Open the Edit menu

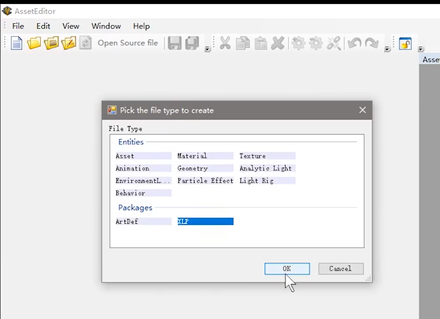tap(43, 26)
